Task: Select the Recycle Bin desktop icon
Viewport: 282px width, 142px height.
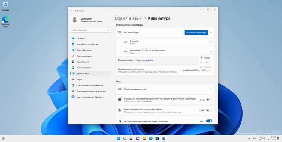Action: coord(5,6)
